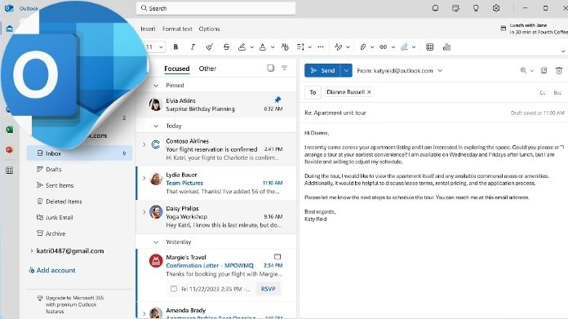Switch to the Other inbox tab
Viewport: 568px width, 319px height.
[207, 69]
